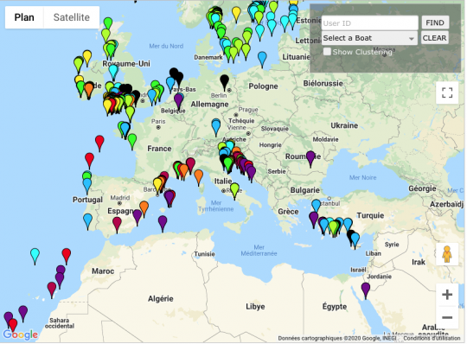Image resolution: width=467 pixels, height=344 pixels.
Task: Open Conditions d'utilisation link
Action: coord(432,338)
